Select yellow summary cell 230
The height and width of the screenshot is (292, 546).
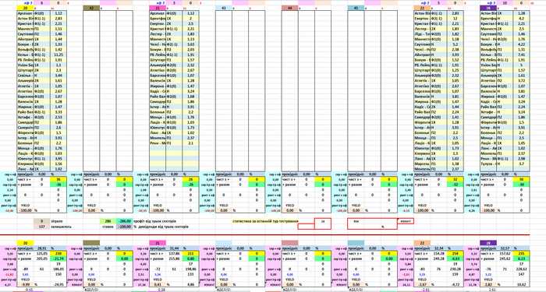[x=58, y=254]
